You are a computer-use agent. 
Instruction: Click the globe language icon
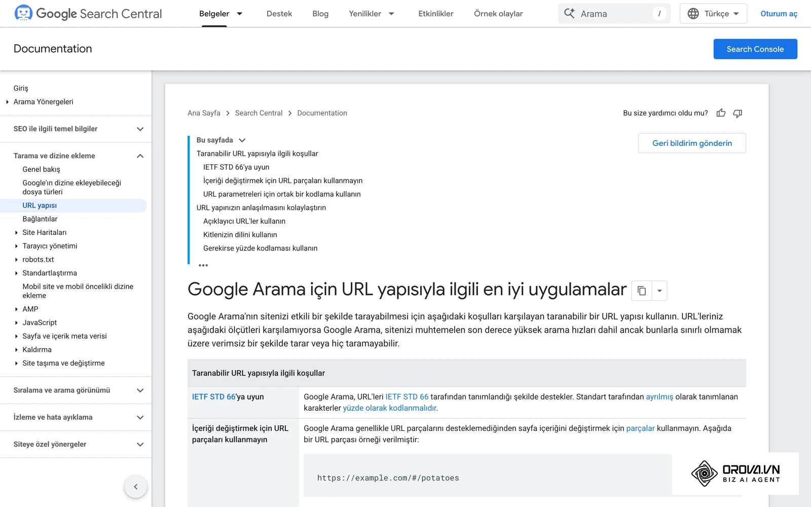[x=693, y=14]
